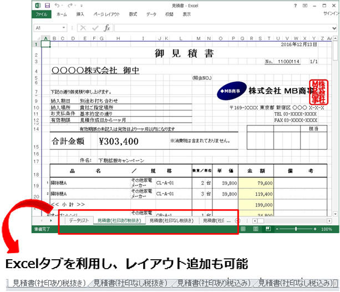Click the horizontal scrollbar right arrow
This screenshot has width=340, height=292.
click(329, 221)
